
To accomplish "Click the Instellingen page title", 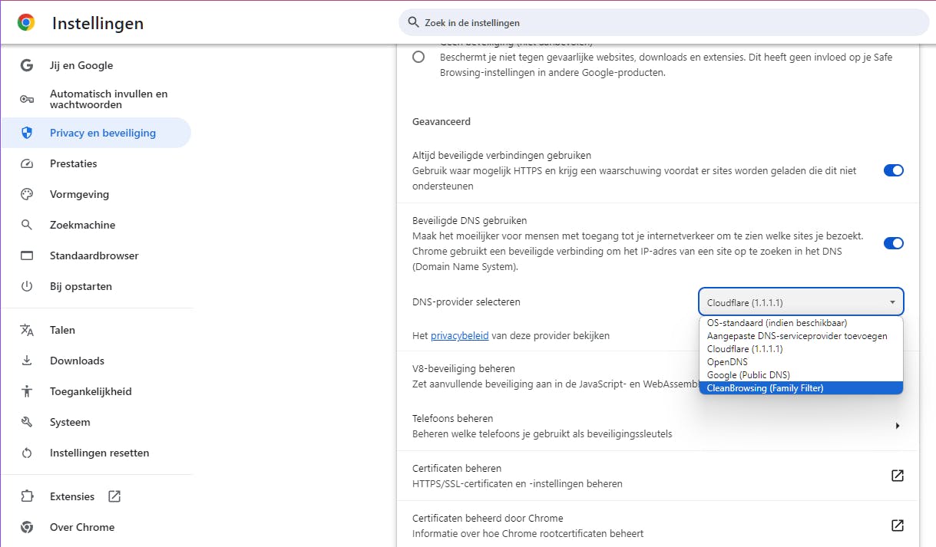I will pos(98,24).
